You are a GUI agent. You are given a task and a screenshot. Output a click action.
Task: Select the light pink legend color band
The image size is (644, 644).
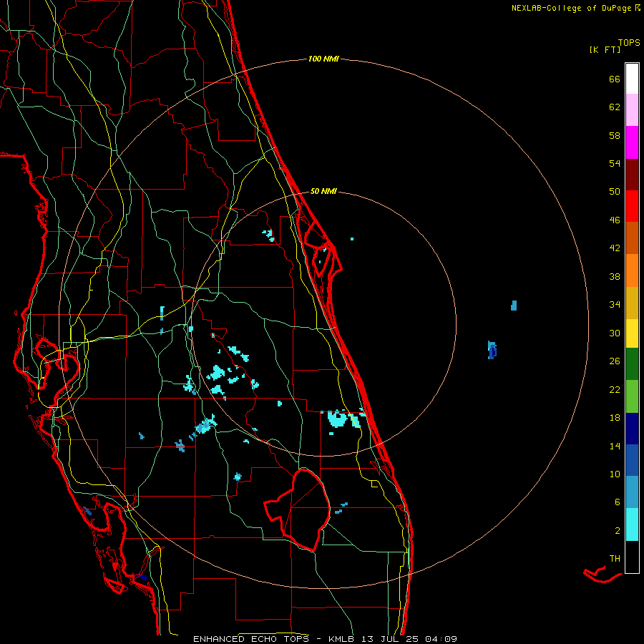click(x=632, y=110)
